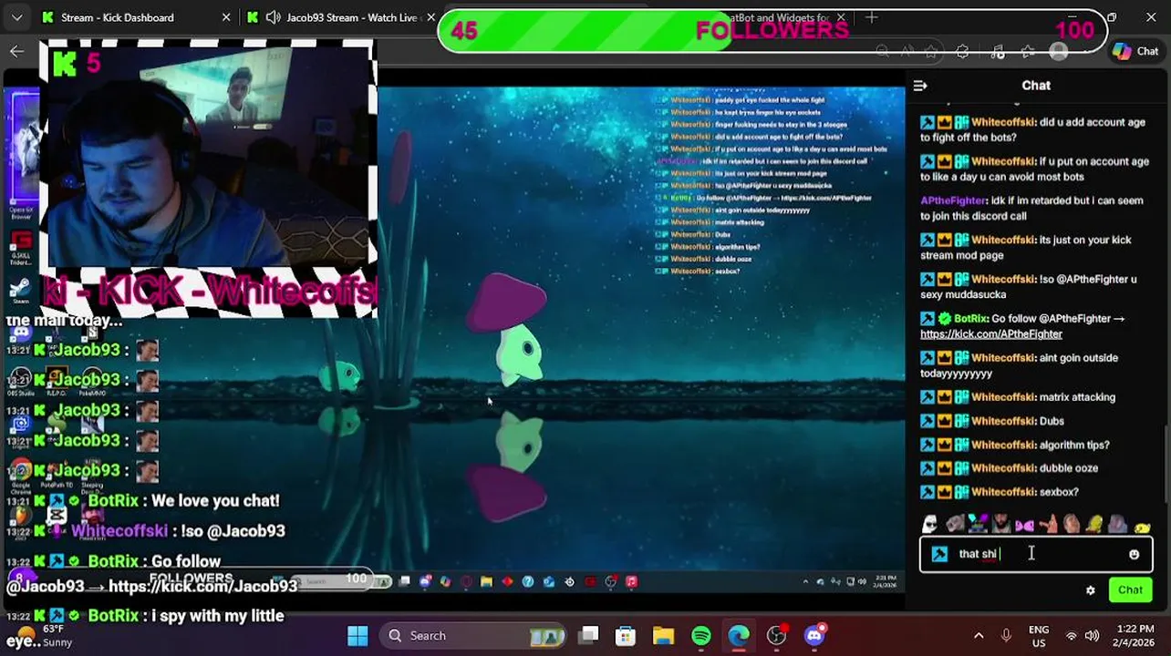Open Discord from the taskbar
The image size is (1171, 656).
814,636
